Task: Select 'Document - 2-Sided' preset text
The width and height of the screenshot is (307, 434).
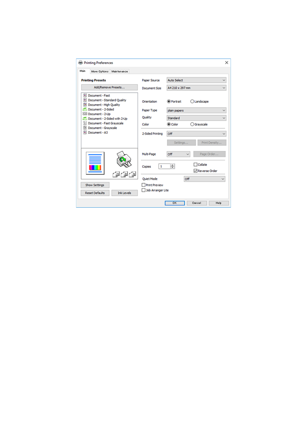Action: point(101,109)
